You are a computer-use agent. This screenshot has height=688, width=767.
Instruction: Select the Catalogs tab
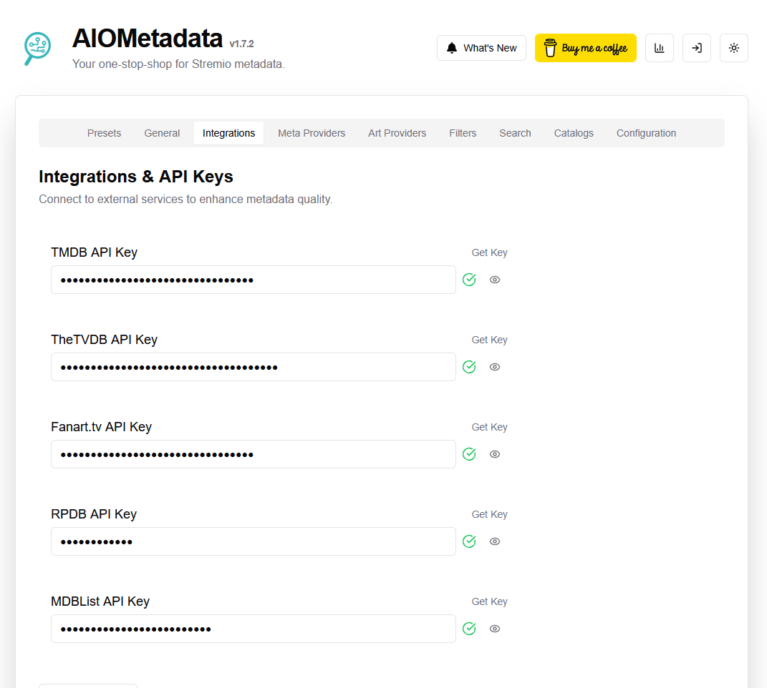point(574,133)
